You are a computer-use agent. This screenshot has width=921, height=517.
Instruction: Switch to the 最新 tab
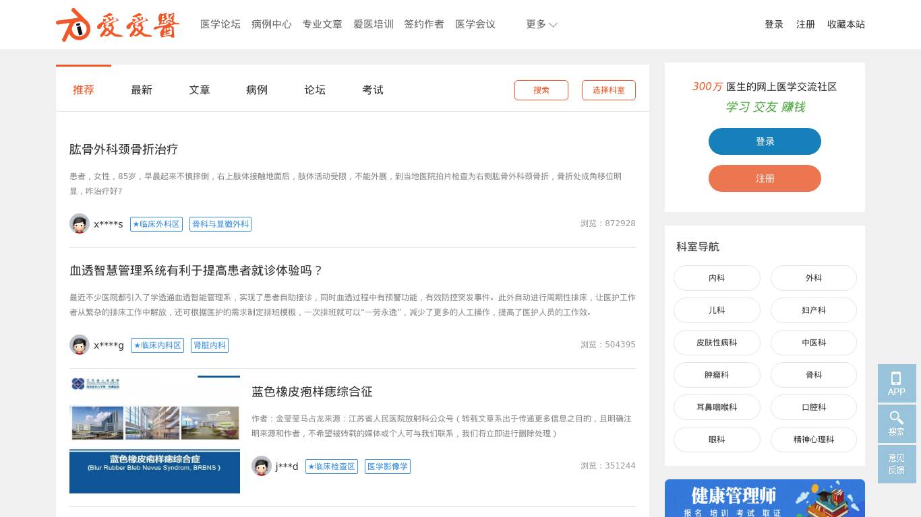142,90
